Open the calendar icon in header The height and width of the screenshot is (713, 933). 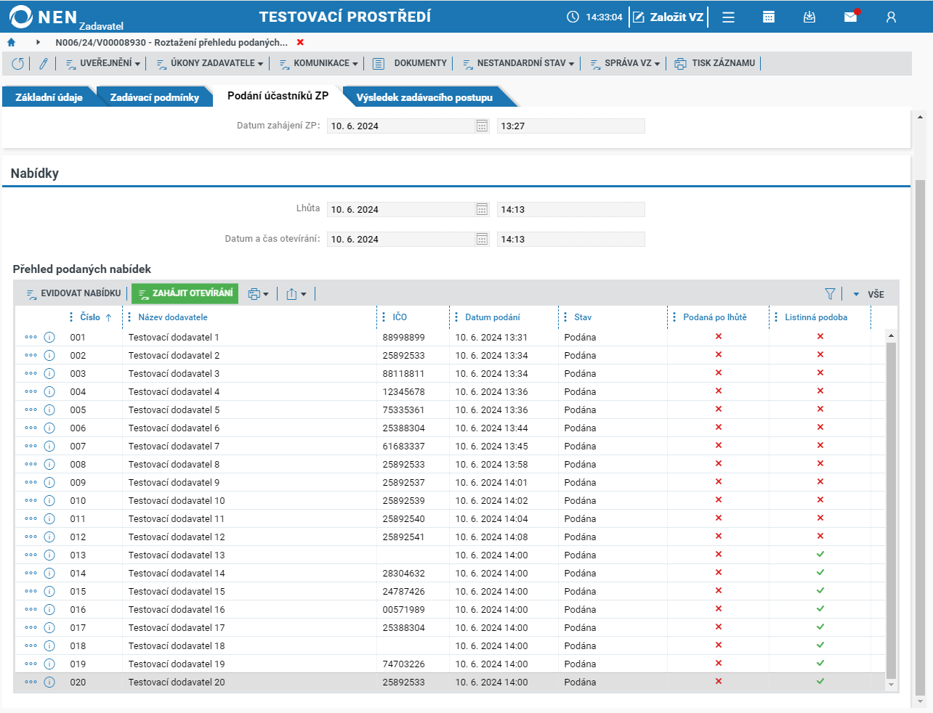[x=768, y=17]
